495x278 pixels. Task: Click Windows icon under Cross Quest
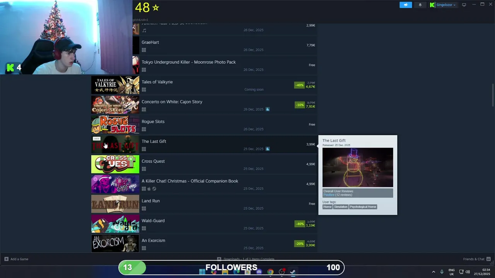click(x=144, y=169)
